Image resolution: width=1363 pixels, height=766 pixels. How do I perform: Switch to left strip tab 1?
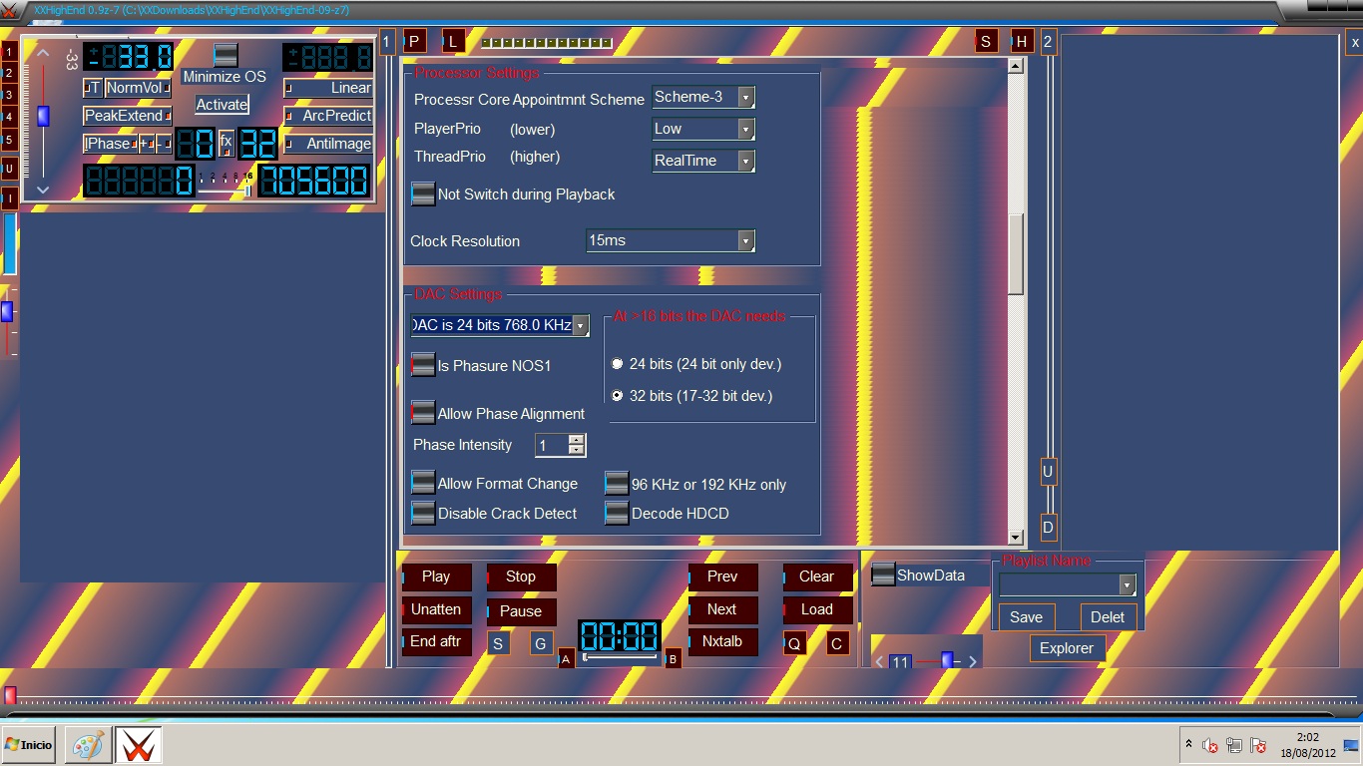[x=8, y=51]
